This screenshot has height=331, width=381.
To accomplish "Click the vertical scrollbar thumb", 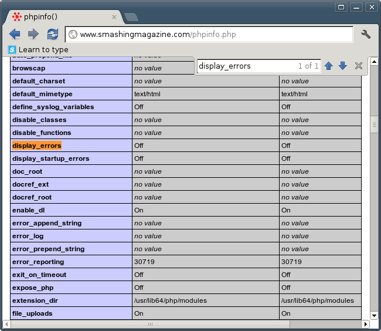I will [373, 124].
